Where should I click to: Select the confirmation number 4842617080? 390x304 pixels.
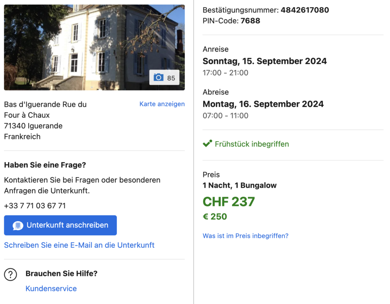(x=305, y=10)
